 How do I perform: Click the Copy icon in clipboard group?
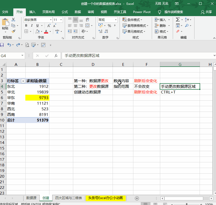[13, 26]
